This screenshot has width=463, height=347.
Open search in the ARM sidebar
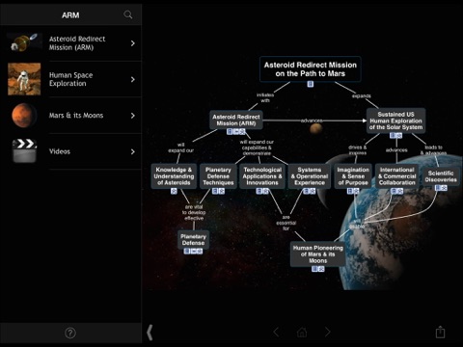pos(127,14)
